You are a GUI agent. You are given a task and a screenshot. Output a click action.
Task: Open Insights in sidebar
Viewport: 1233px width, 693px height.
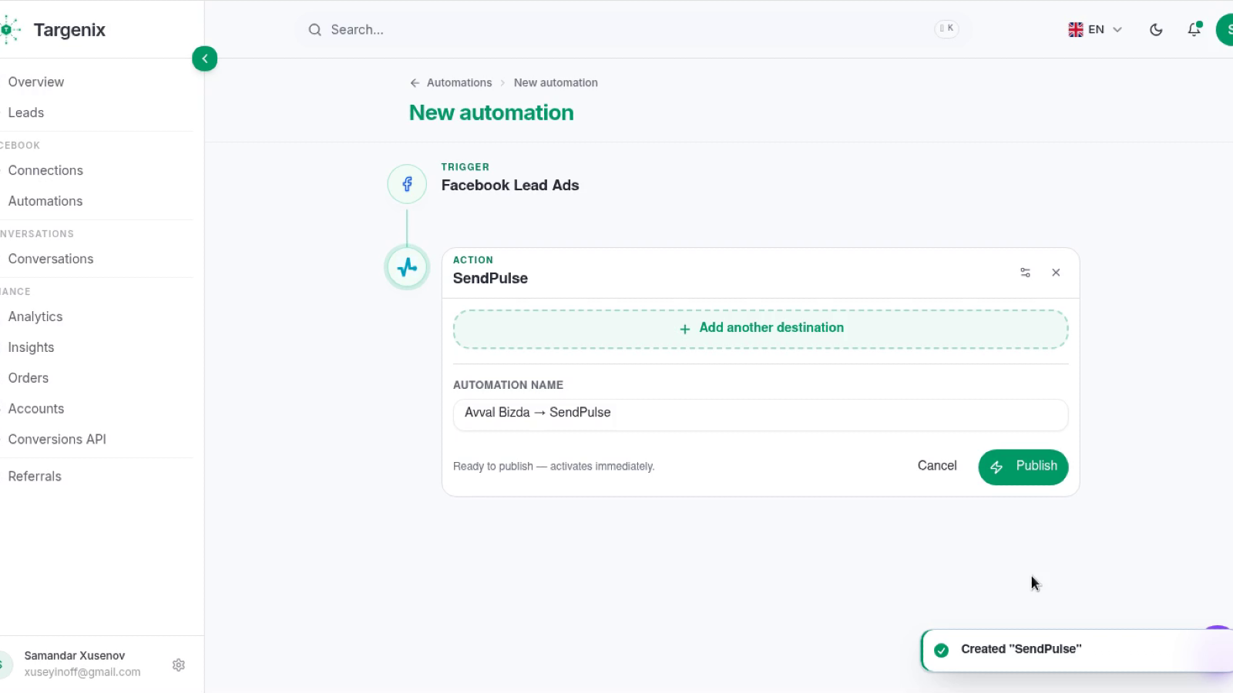(31, 347)
